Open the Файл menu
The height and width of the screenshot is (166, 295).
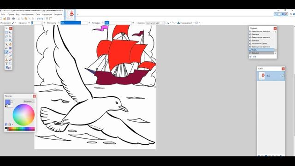point(3,14)
